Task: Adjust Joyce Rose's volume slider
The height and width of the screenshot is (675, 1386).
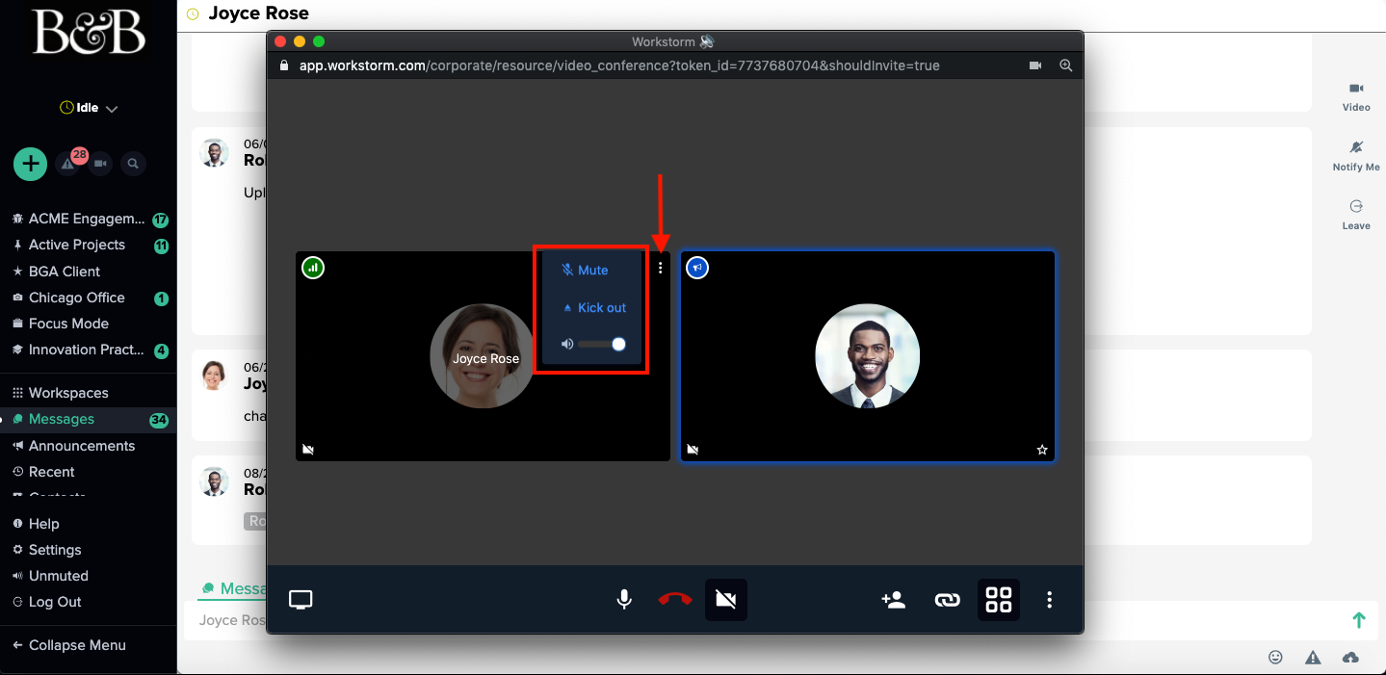Action: pyautogui.click(x=602, y=344)
